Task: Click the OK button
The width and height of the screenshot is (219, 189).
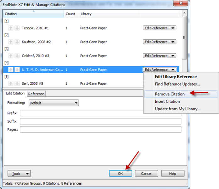Action: click(120, 174)
